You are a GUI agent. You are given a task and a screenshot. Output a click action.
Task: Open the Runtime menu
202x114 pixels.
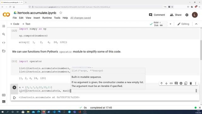47,18
